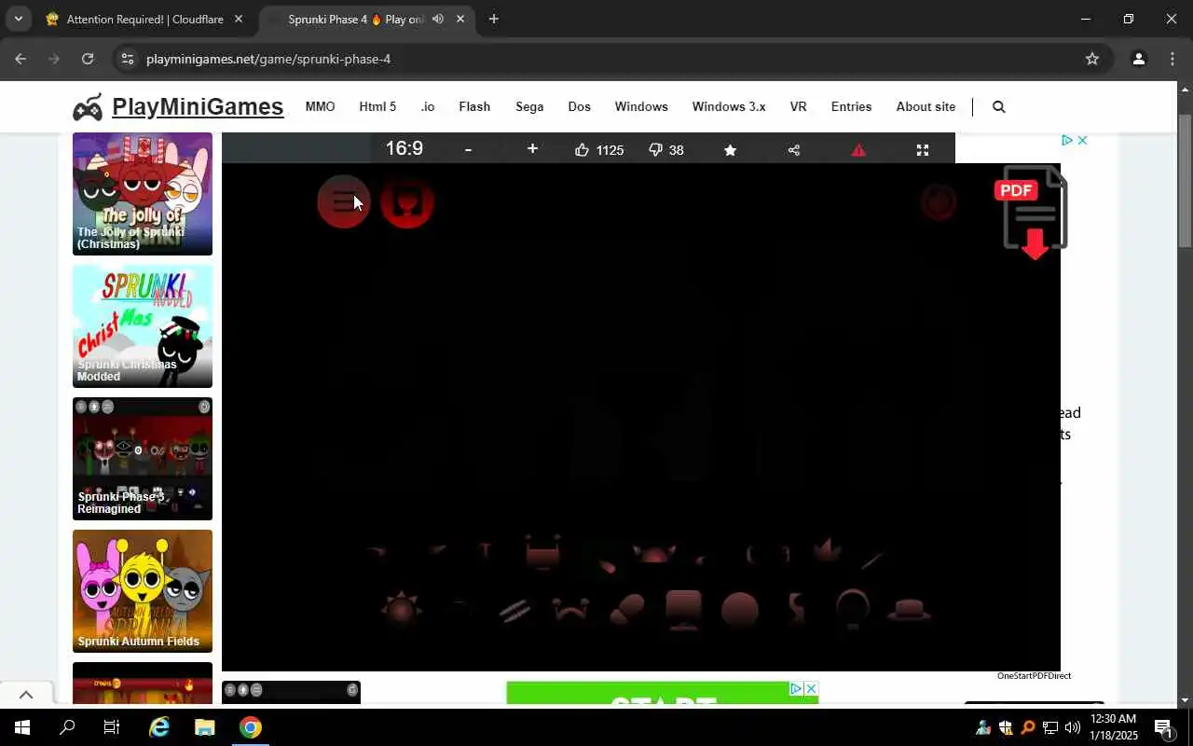Select the parentheses-shaped headphones icon
The height and width of the screenshot is (746, 1193).
768,554
